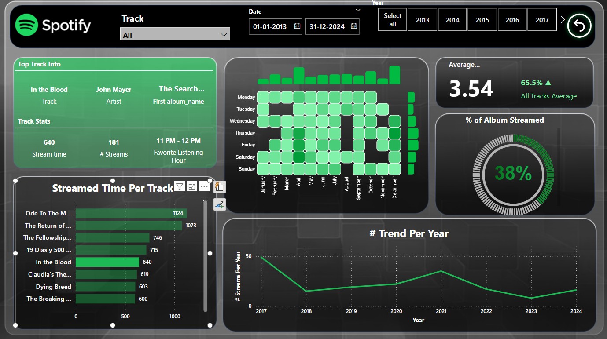Open the Track dropdown showing All
Screen dimensions: 607x339
coord(175,35)
